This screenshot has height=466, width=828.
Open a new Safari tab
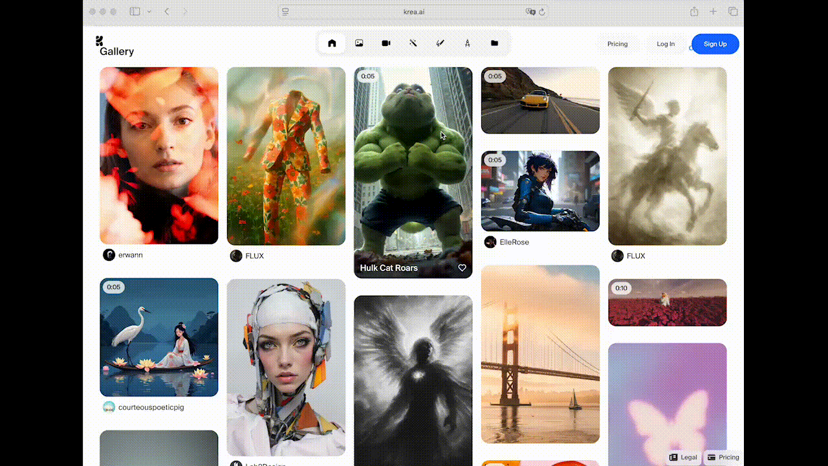tap(714, 12)
